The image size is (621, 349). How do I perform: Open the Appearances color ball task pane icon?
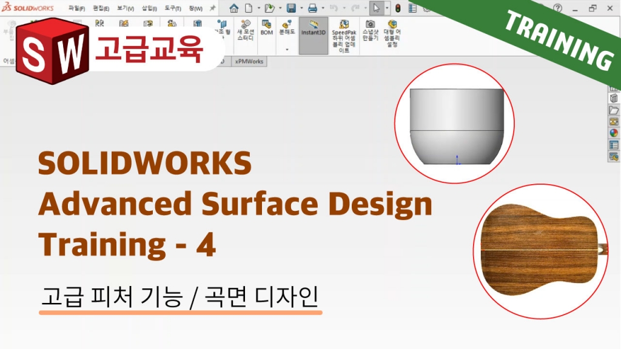pos(614,133)
